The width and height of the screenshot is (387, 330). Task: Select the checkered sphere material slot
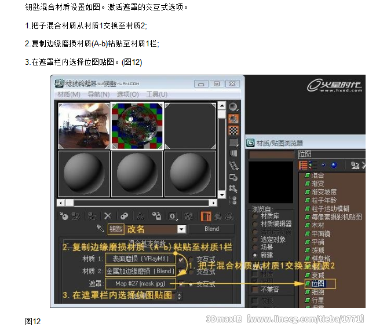(x=137, y=126)
